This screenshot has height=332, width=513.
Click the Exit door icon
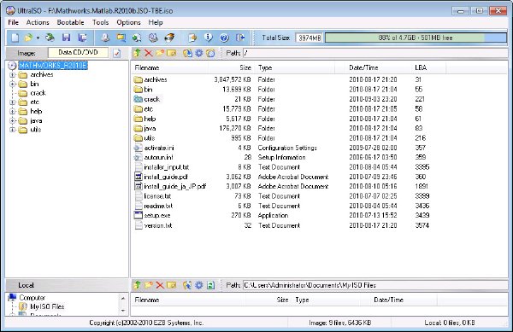pyautogui.click(x=240, y=38)
